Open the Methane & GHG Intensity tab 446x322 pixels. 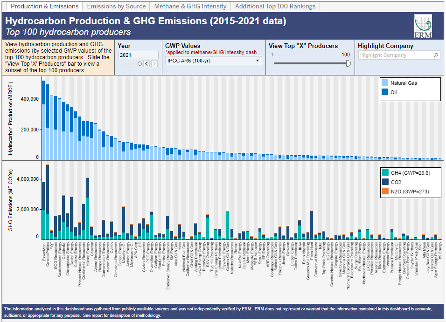(190, 6)
